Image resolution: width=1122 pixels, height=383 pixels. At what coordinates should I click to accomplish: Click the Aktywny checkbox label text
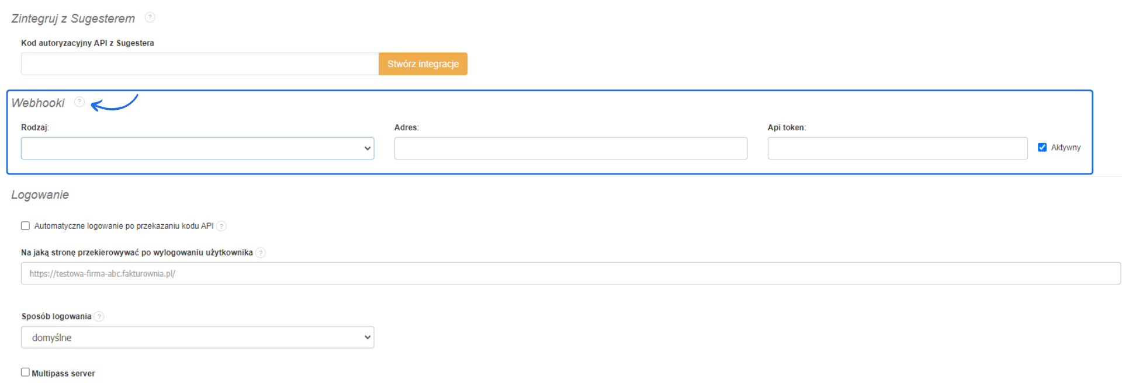tap(1065, 148)
